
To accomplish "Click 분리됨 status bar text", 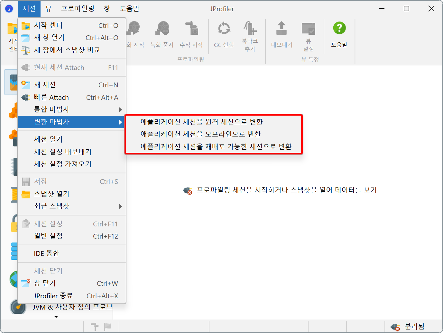I will 414,327.
